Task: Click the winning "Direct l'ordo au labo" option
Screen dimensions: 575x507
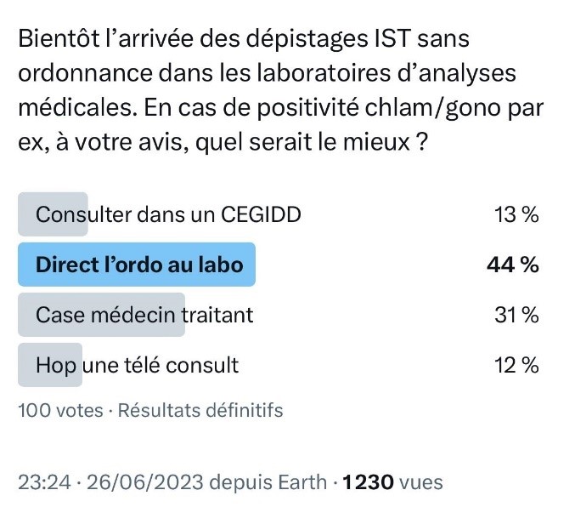Action: [x=139, y=265]
